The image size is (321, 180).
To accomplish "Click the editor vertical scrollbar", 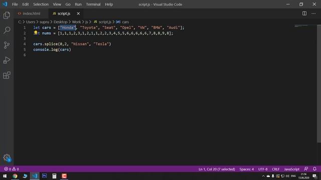I will pyautogui.click(x=319, y=83).
